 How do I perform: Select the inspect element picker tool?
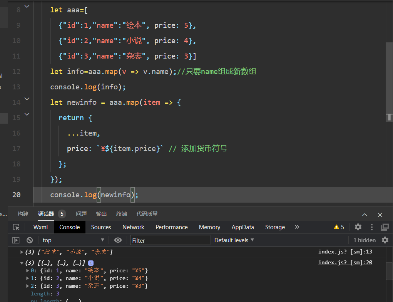16,227
